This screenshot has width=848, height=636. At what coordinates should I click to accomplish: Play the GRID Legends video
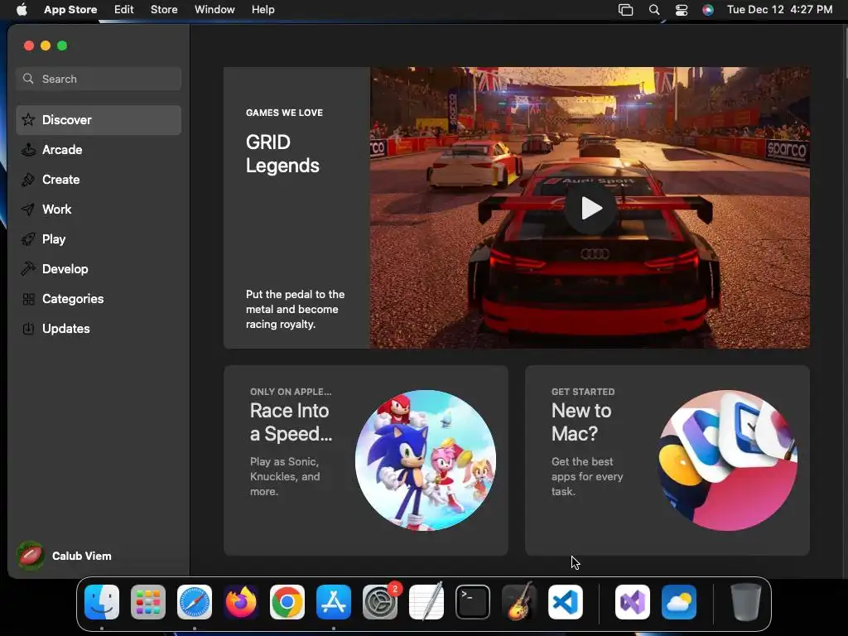pyautogui.click(x=590, y=208)
